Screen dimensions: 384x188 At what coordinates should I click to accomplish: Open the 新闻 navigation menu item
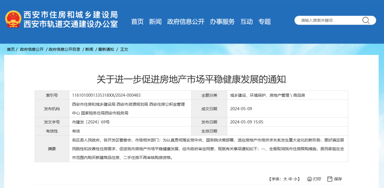155,22
